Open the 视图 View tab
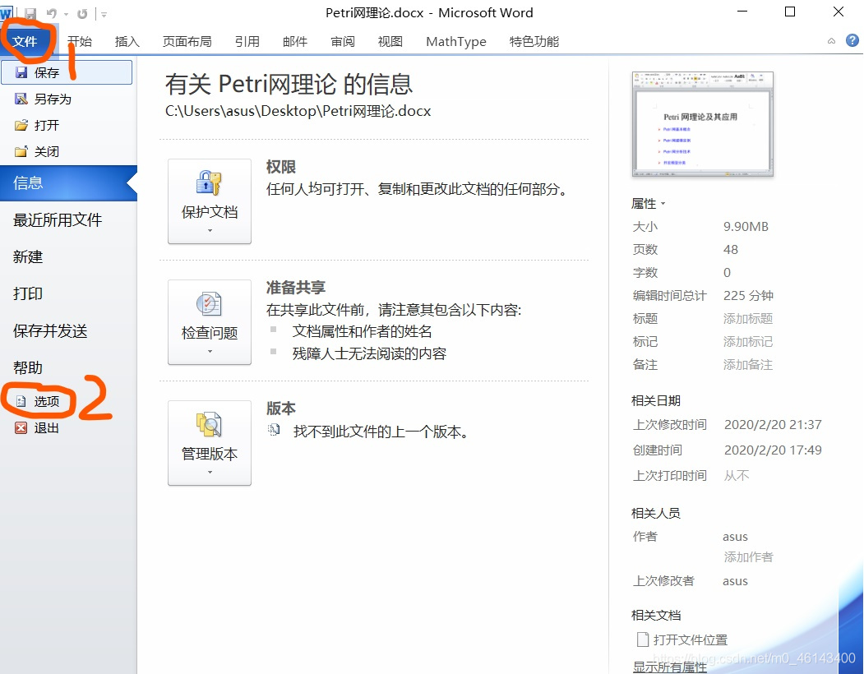The image size is (864, 674). pos(390,41)
